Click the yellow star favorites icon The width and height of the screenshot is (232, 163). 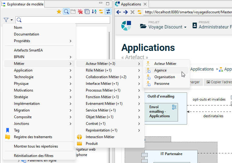click(x=59, y=12)
